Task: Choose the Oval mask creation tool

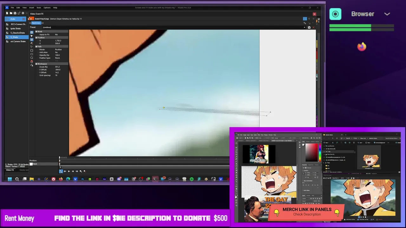Action: 31,54
